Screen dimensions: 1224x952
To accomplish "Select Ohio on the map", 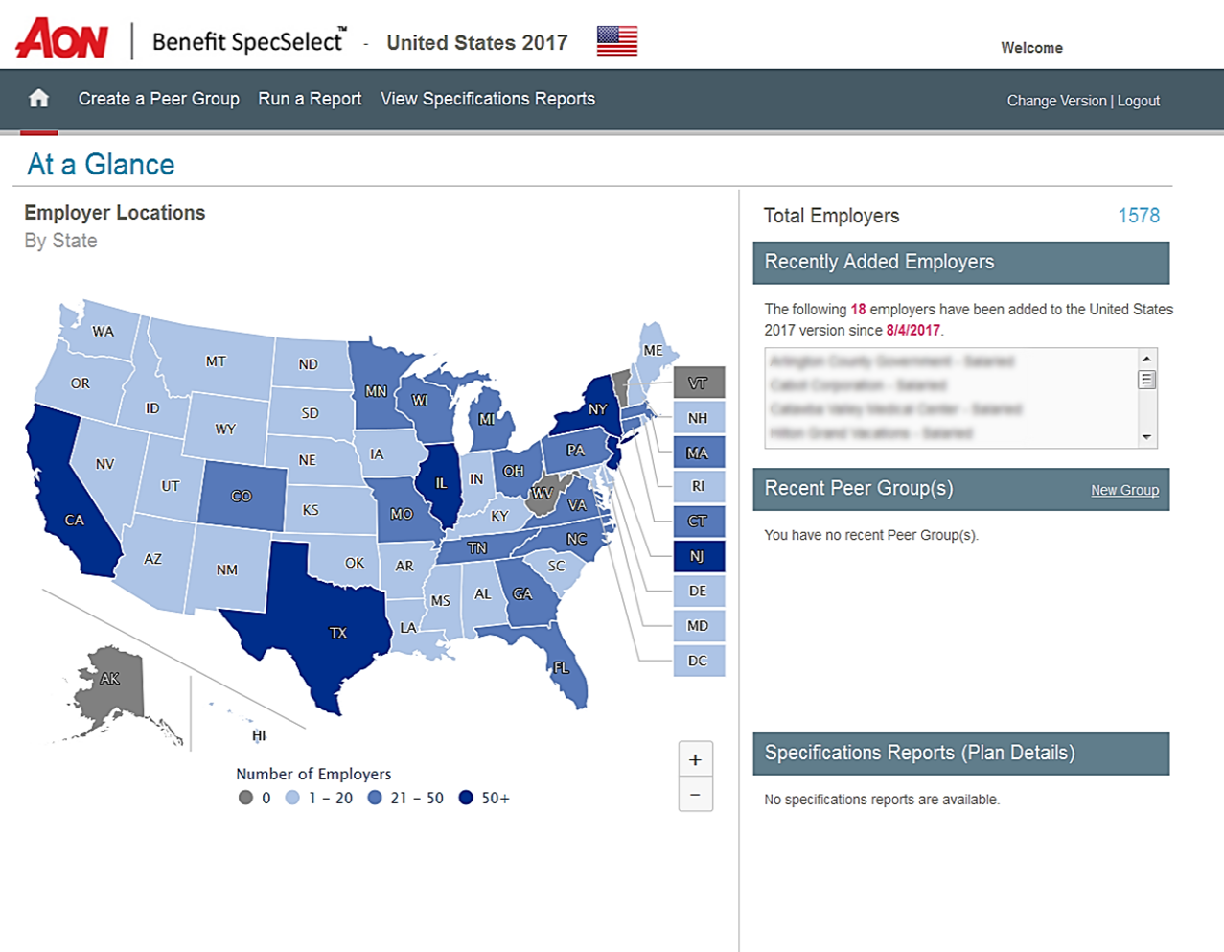I will coord(513,470).
